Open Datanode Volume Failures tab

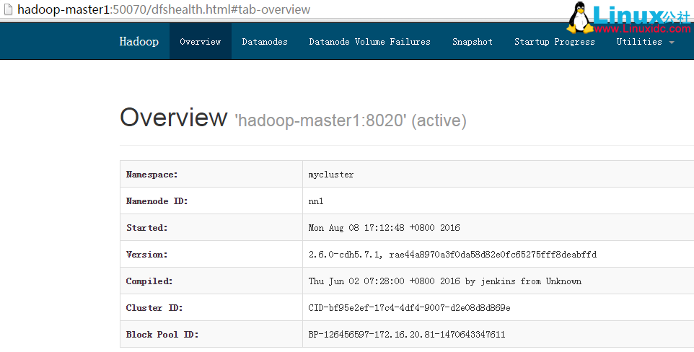369,42
